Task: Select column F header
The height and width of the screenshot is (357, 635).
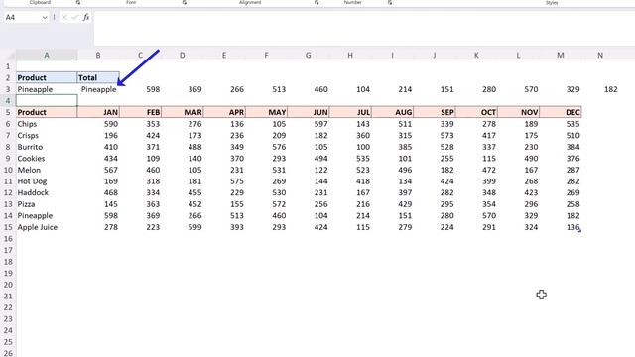Action: pos(266,55)
